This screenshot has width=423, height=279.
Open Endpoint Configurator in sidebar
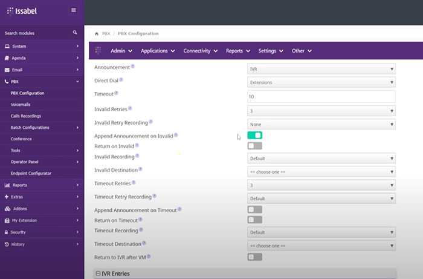point(31,174)
